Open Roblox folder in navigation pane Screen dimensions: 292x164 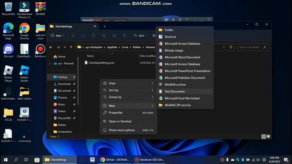63,125
